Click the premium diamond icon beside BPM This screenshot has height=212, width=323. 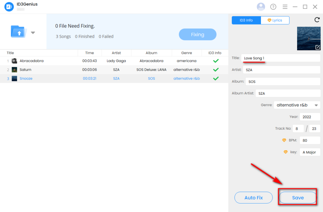[284, 140]
